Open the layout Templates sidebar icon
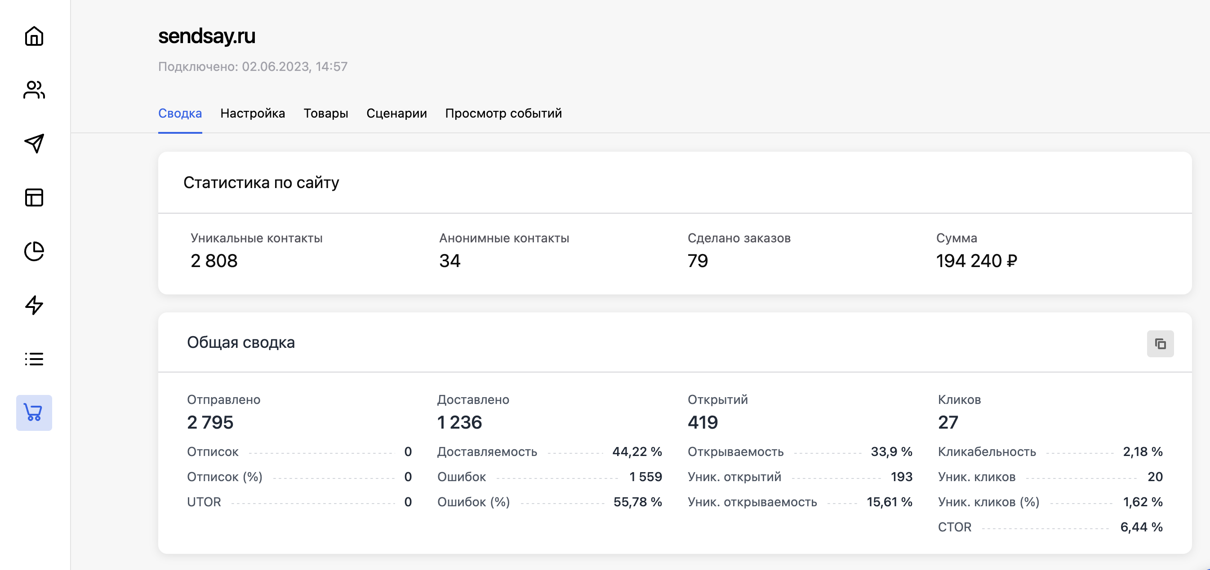1210x570 pixels. [x=34, y=197]
